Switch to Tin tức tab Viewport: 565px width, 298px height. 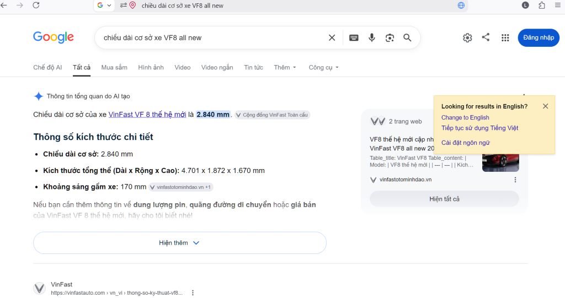pyautogui.click(x=253, y=67)
